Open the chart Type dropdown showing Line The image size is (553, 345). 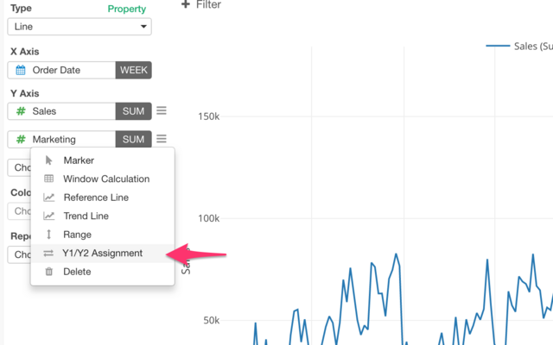pos(80,27)
